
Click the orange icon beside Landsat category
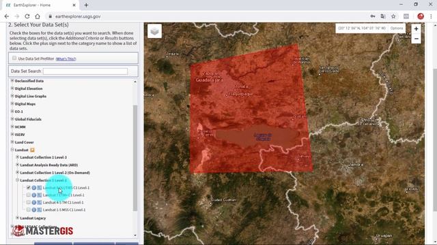coord(32,150)
